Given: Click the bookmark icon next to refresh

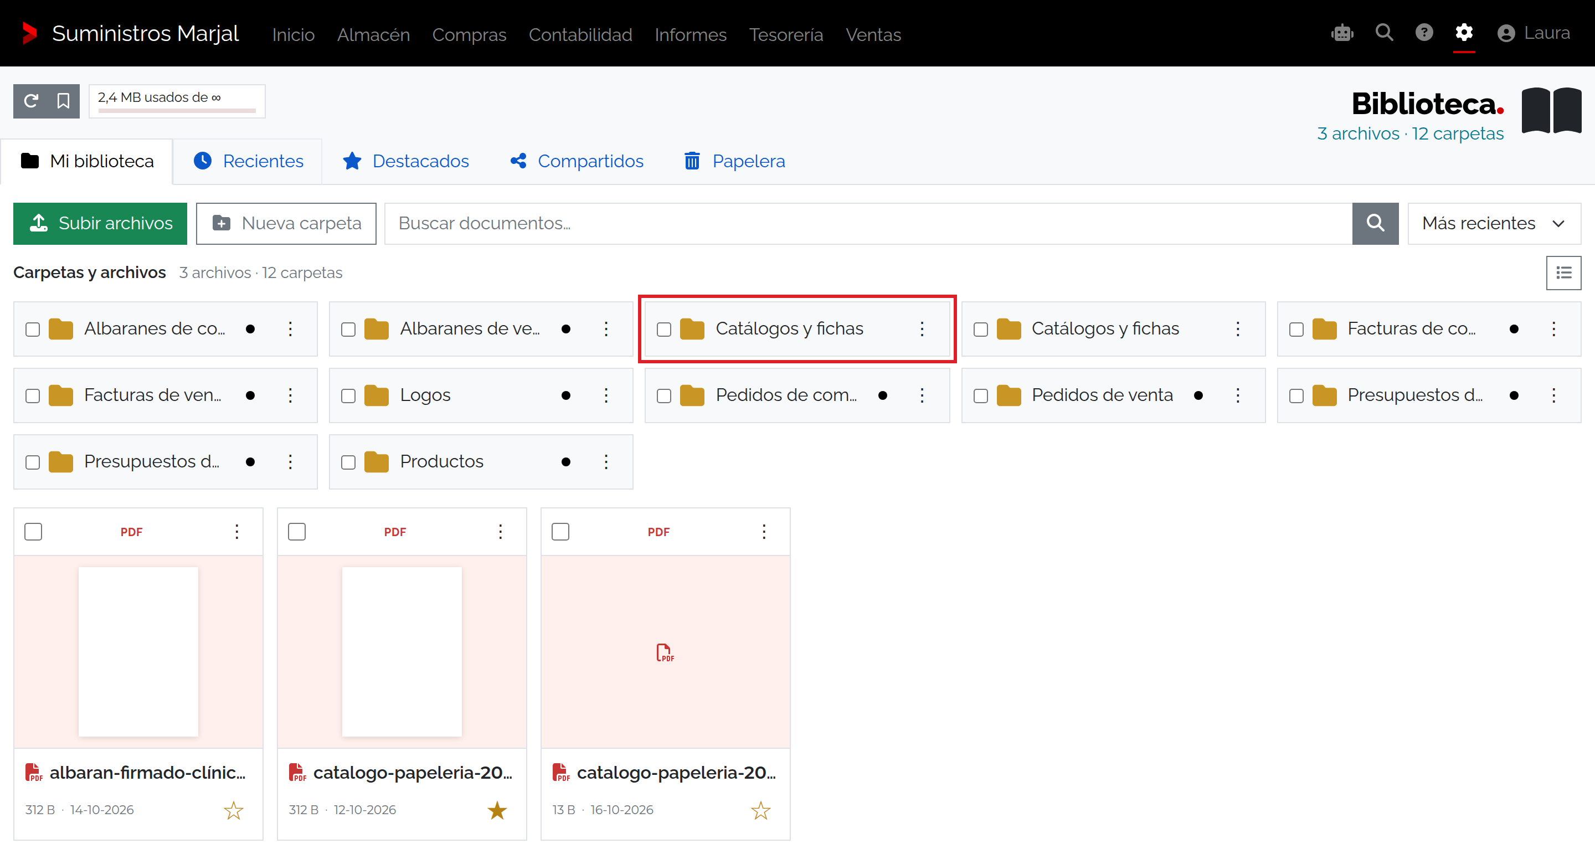Looking at the screenshot, I should pyautogui.click(x=63, y=100).
